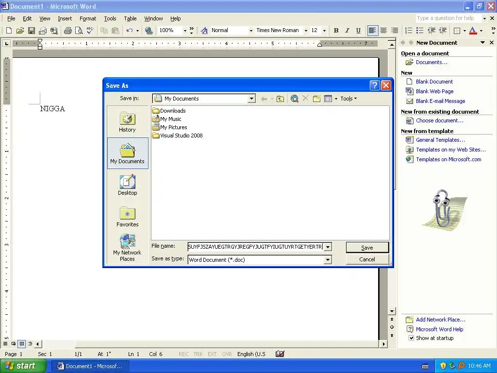Expand the Save as type dropdown

pyautogui.click(x=328, y=260)
